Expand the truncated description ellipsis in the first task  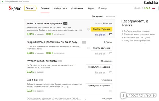click(x=81, y=30)
